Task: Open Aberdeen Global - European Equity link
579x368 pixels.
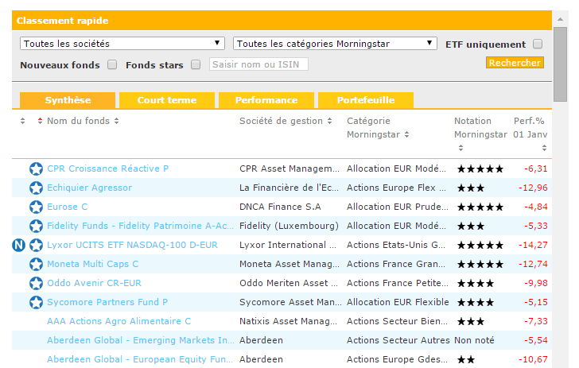Action: coord(140,359)
